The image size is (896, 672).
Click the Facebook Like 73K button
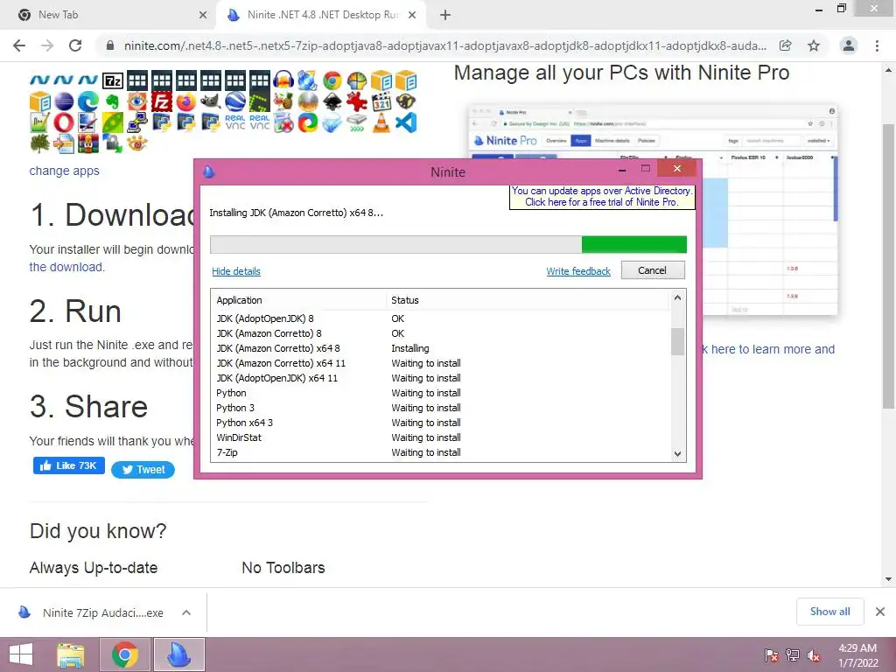tap(68, 465)
